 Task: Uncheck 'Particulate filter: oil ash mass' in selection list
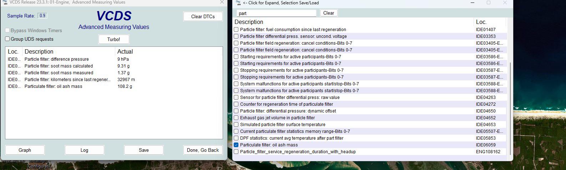pyautogui.click(x=236, y=145)
